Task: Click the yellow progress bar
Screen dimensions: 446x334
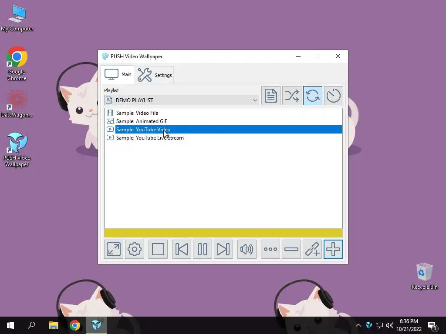Action: [223, 233]
